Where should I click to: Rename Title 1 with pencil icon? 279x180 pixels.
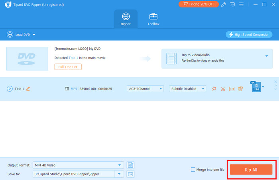[x=28, y=89]
